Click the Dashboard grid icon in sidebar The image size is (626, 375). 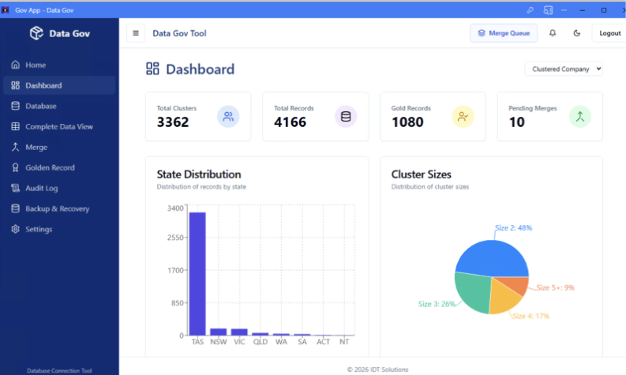[x=15, y=85]
